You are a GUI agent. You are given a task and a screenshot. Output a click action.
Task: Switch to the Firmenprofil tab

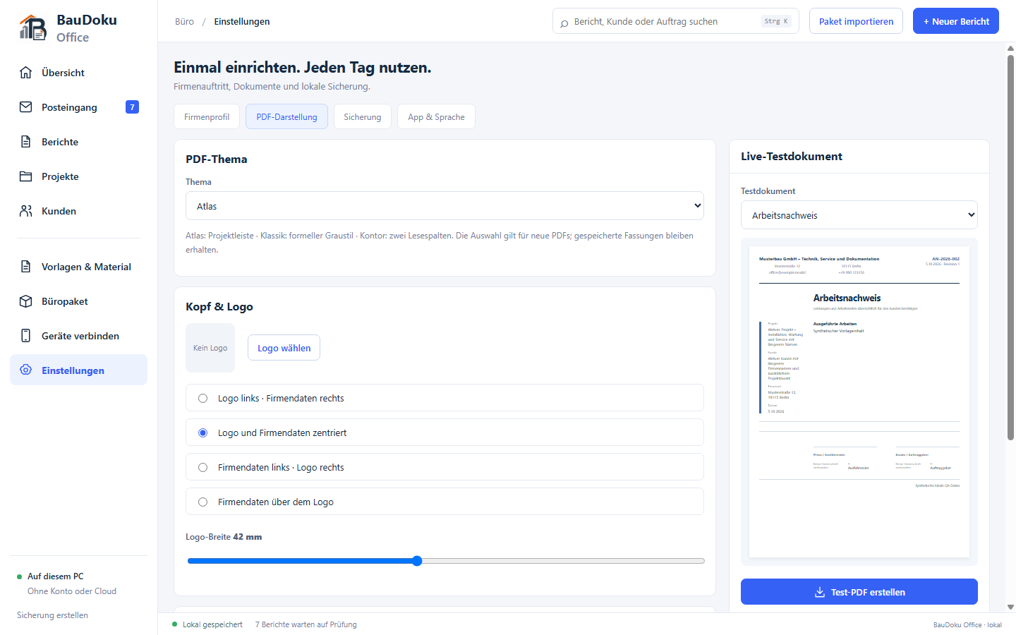pyautogui.click(x=207, y=117)
